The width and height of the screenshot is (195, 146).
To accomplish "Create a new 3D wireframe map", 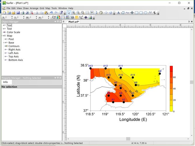I will coord(86,17).
